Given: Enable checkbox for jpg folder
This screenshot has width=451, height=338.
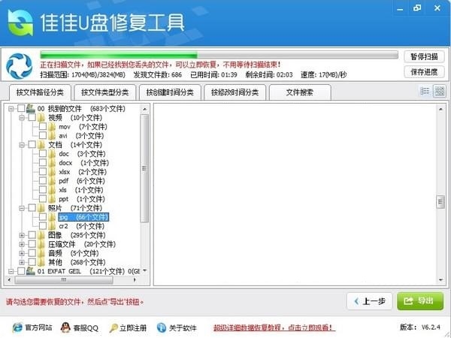Looking at the screenshot, I should tap(43, 217).
